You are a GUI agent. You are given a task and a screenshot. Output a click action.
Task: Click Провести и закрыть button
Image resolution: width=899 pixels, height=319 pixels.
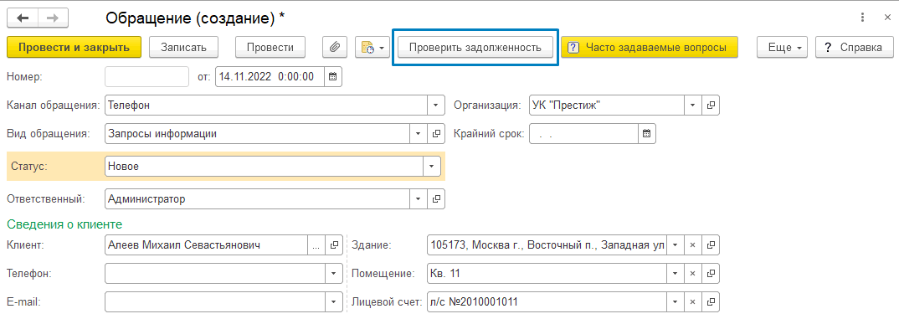[x=74, y=48]
